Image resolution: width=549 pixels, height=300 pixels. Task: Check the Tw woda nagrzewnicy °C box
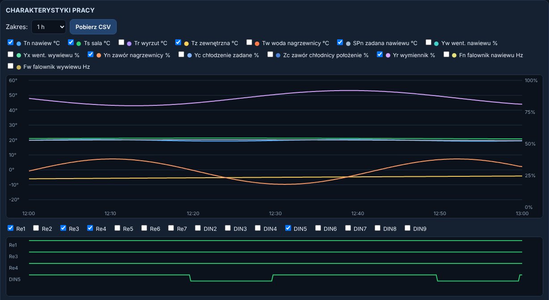pyautogui.click(x=249, y=42)
